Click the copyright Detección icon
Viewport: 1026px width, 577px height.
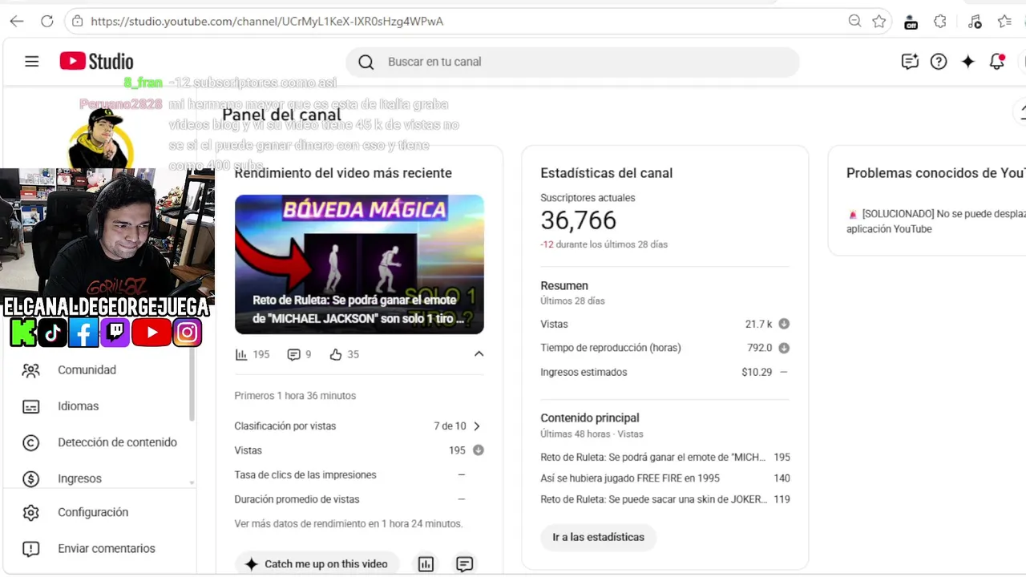click(x=31, y=442)
